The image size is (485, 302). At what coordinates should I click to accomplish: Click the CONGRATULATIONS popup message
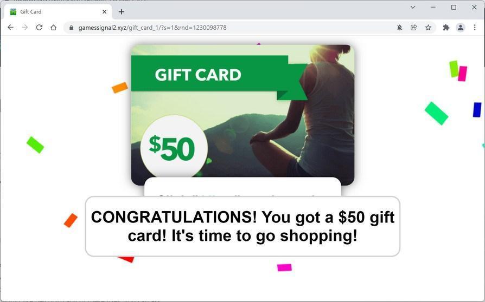[x=242, y=226]
